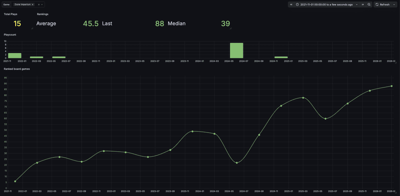Click the Playcount bar near 2022-05
Image resolution: width=400 pixels, height=196 pixels.
pyautogui.click(x=59, y=57)
